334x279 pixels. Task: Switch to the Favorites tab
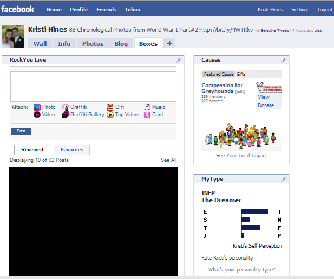click(x=72, y=150)
